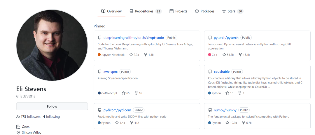
Task: Switch to the Repositories tab
Action: 146,11
